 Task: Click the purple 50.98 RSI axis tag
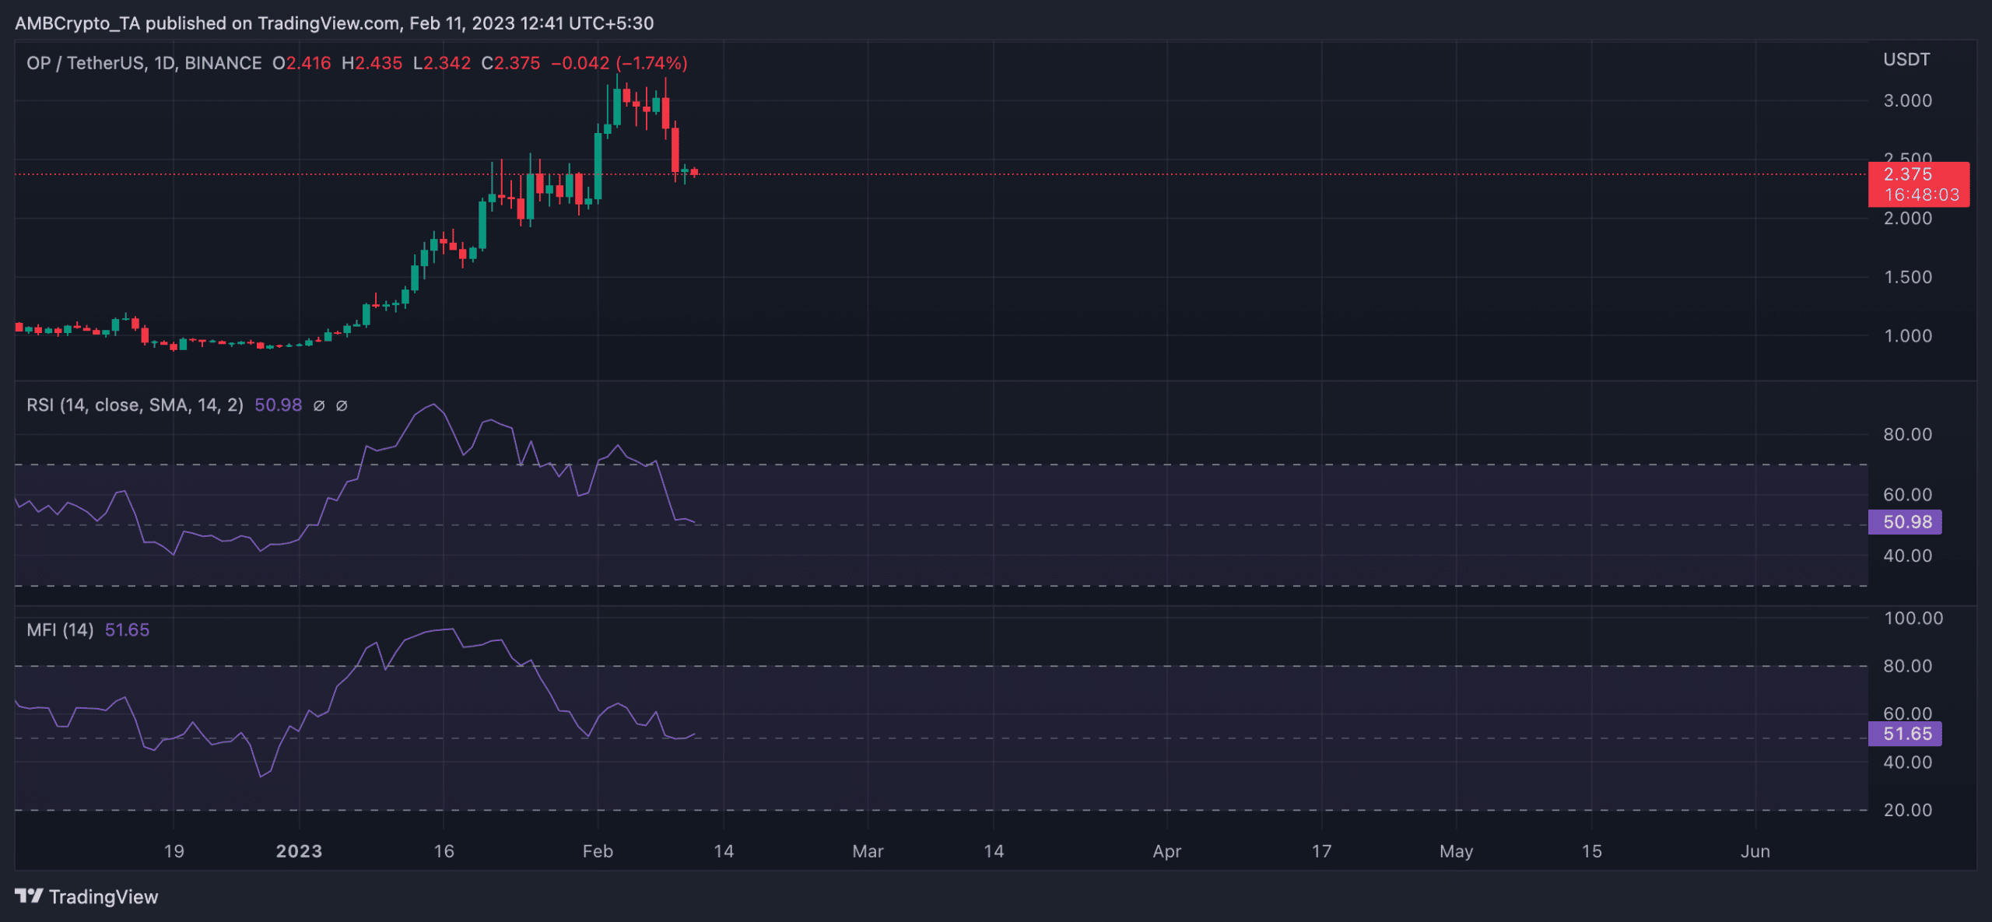point(1905,522)
